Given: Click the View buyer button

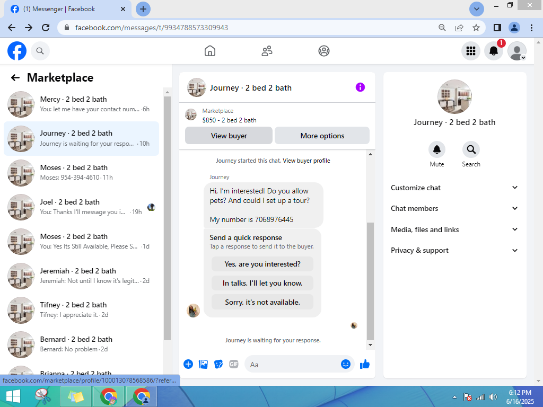Looking at the screenshot, I should point(229,136).
